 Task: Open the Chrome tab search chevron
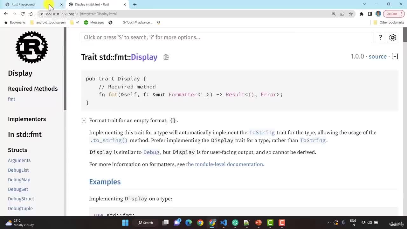coord(364,4)
